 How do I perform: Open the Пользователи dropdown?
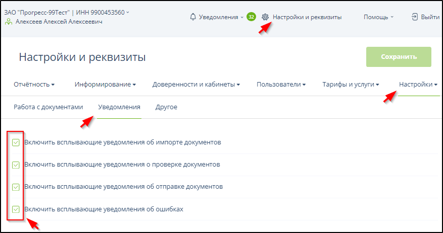click(x=281, y=85)
